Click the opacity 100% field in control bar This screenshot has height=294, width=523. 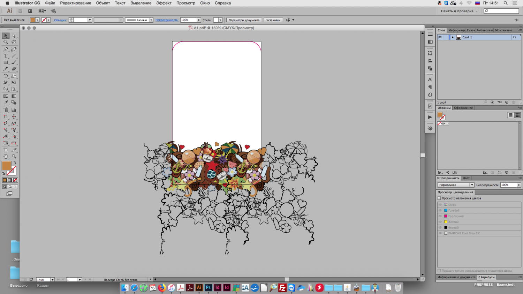coord(188,20)
